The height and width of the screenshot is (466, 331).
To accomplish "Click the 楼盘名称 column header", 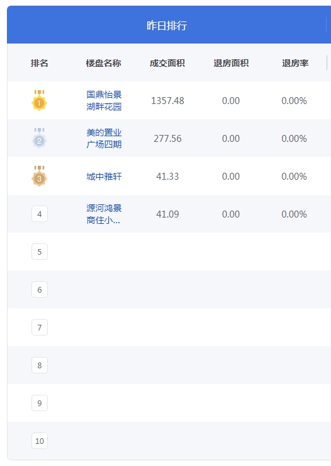I will 103,63.
